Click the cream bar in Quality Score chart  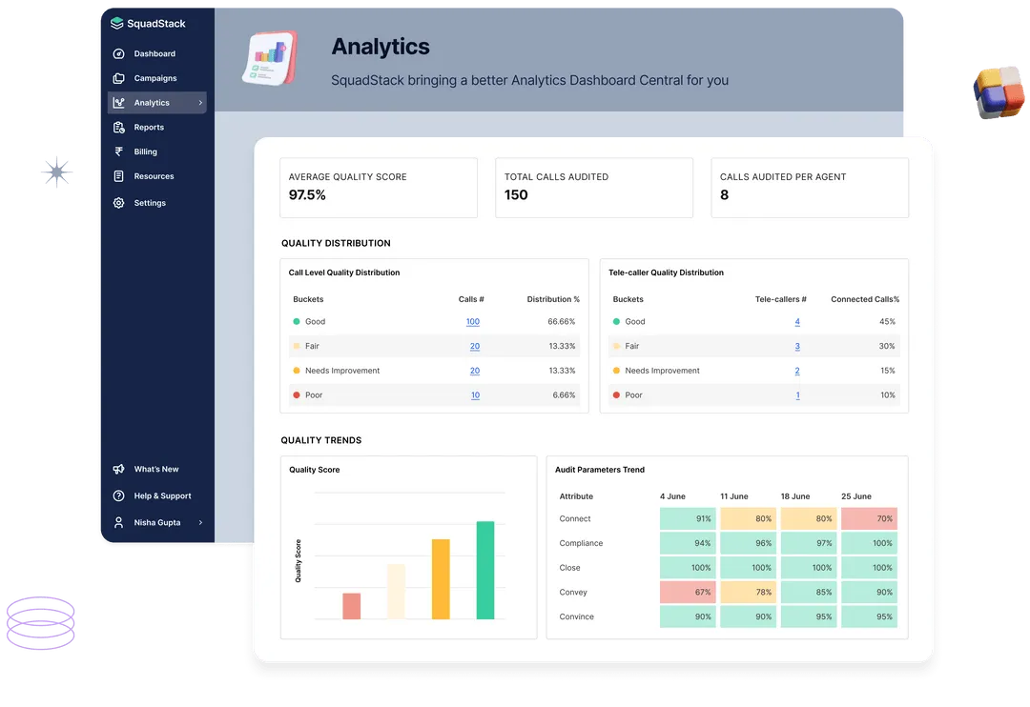point(396,592)
